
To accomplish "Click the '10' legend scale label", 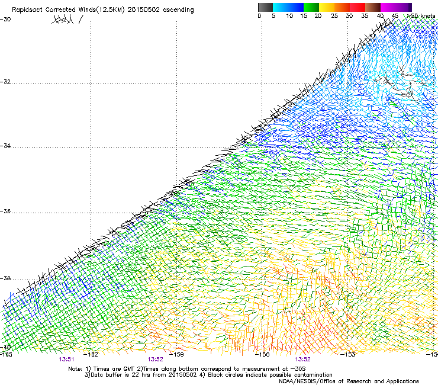I will point(289,16).
